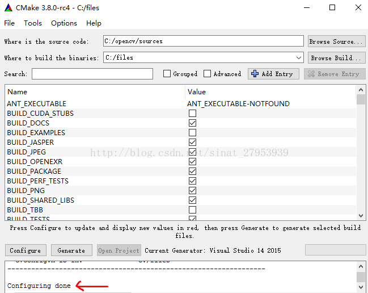This screenshot has height=293, width=368.
Task: Close the CMake window
Action: 358,8
